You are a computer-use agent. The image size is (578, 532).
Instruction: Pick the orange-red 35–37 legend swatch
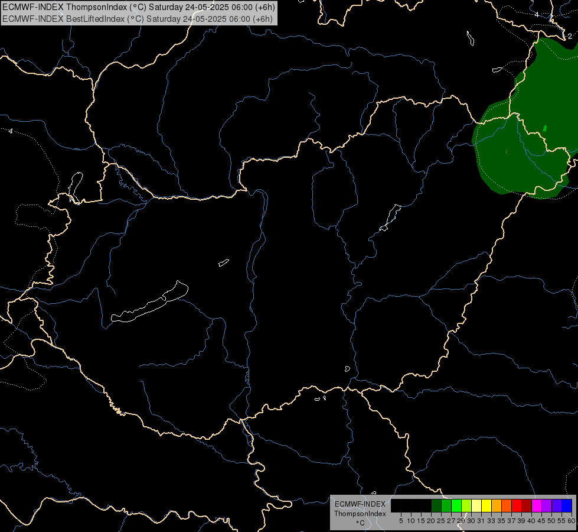pyautogui.click(x=507, y=505)
